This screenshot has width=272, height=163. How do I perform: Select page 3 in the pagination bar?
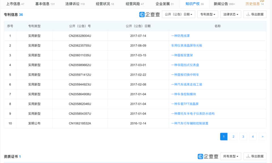(x=243, y=136)
